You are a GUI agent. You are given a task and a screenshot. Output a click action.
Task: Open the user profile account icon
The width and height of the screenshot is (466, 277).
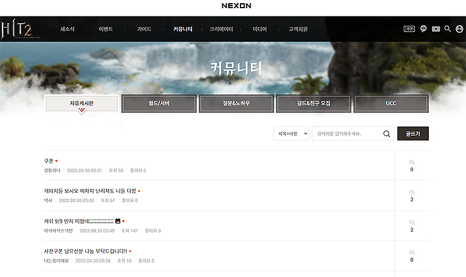460,29
